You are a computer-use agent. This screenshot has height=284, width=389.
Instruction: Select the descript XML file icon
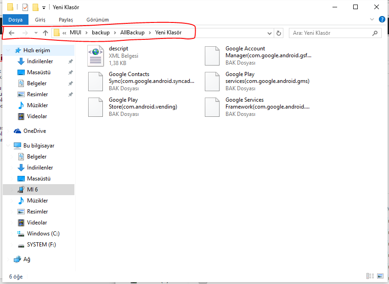click(96, 56)
